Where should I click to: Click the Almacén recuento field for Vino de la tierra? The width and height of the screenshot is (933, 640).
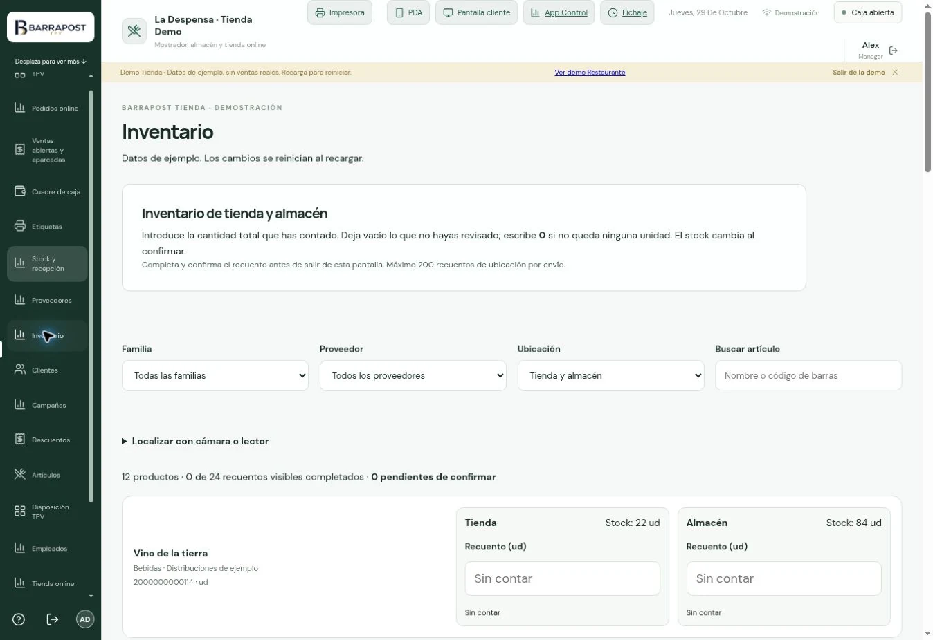coord(784,578)
